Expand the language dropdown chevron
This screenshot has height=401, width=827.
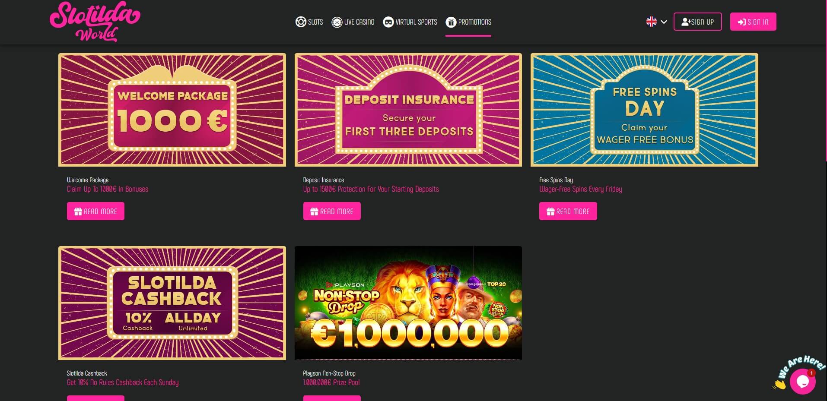coord(664,22)
